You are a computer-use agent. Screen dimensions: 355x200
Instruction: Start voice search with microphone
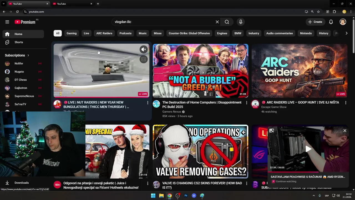click(x=240, y=22)
